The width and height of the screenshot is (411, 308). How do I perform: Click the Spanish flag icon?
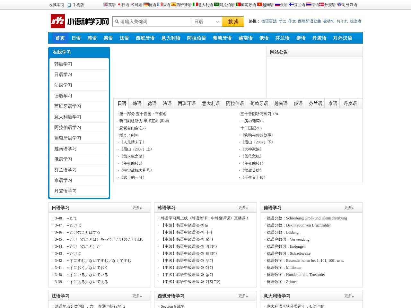pyautogui.click(x=173, y=4)
